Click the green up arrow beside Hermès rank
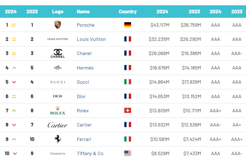 (14, 68)
